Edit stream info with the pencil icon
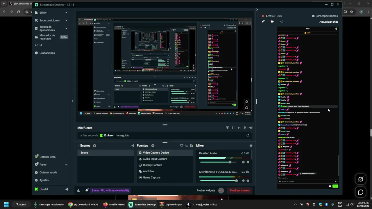This screenshot has height=209, width=372. [263, 21]
